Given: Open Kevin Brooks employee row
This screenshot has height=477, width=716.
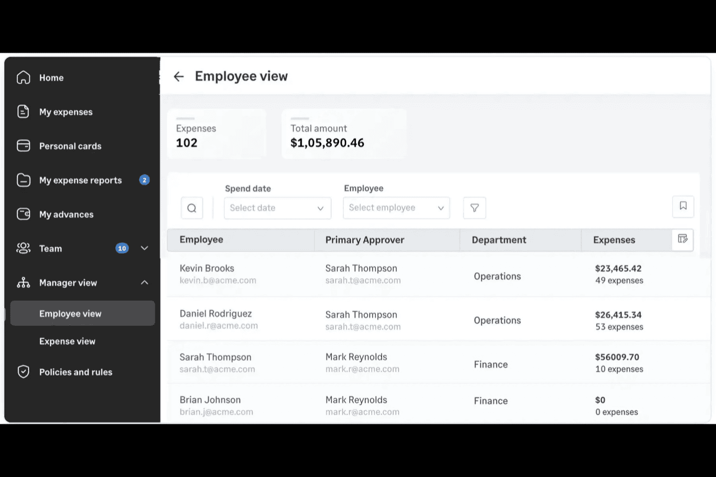Looking at the screenshot, I should coord(438,275).
